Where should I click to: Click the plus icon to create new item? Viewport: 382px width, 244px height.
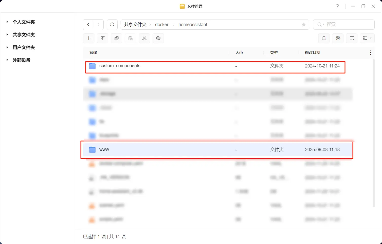tap(89, 38)
